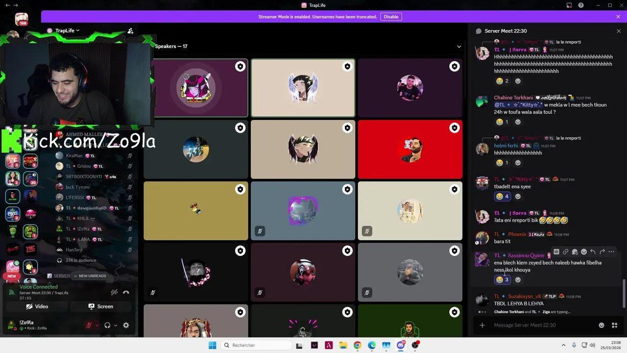627x353 pixels.
Task: Add reaction from hovered message toolbar
Action: (x=584, y=252)
